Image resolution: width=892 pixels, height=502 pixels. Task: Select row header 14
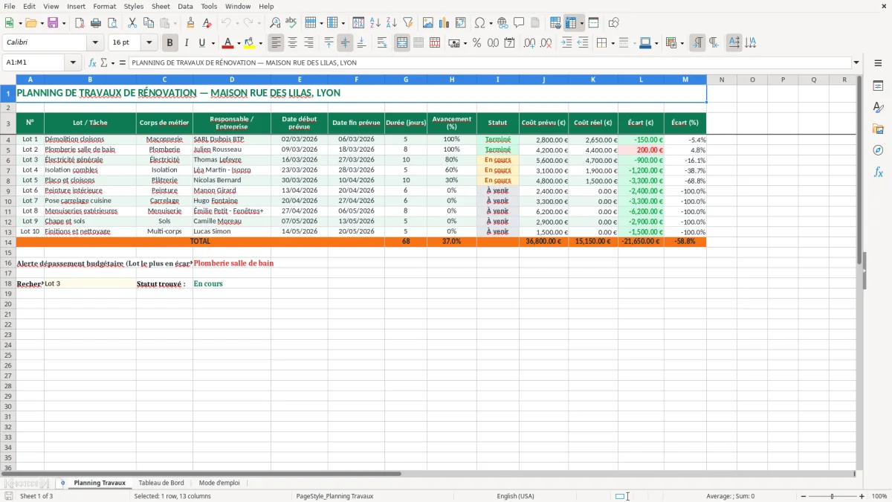pyautogui.click(x=8, y=242)
